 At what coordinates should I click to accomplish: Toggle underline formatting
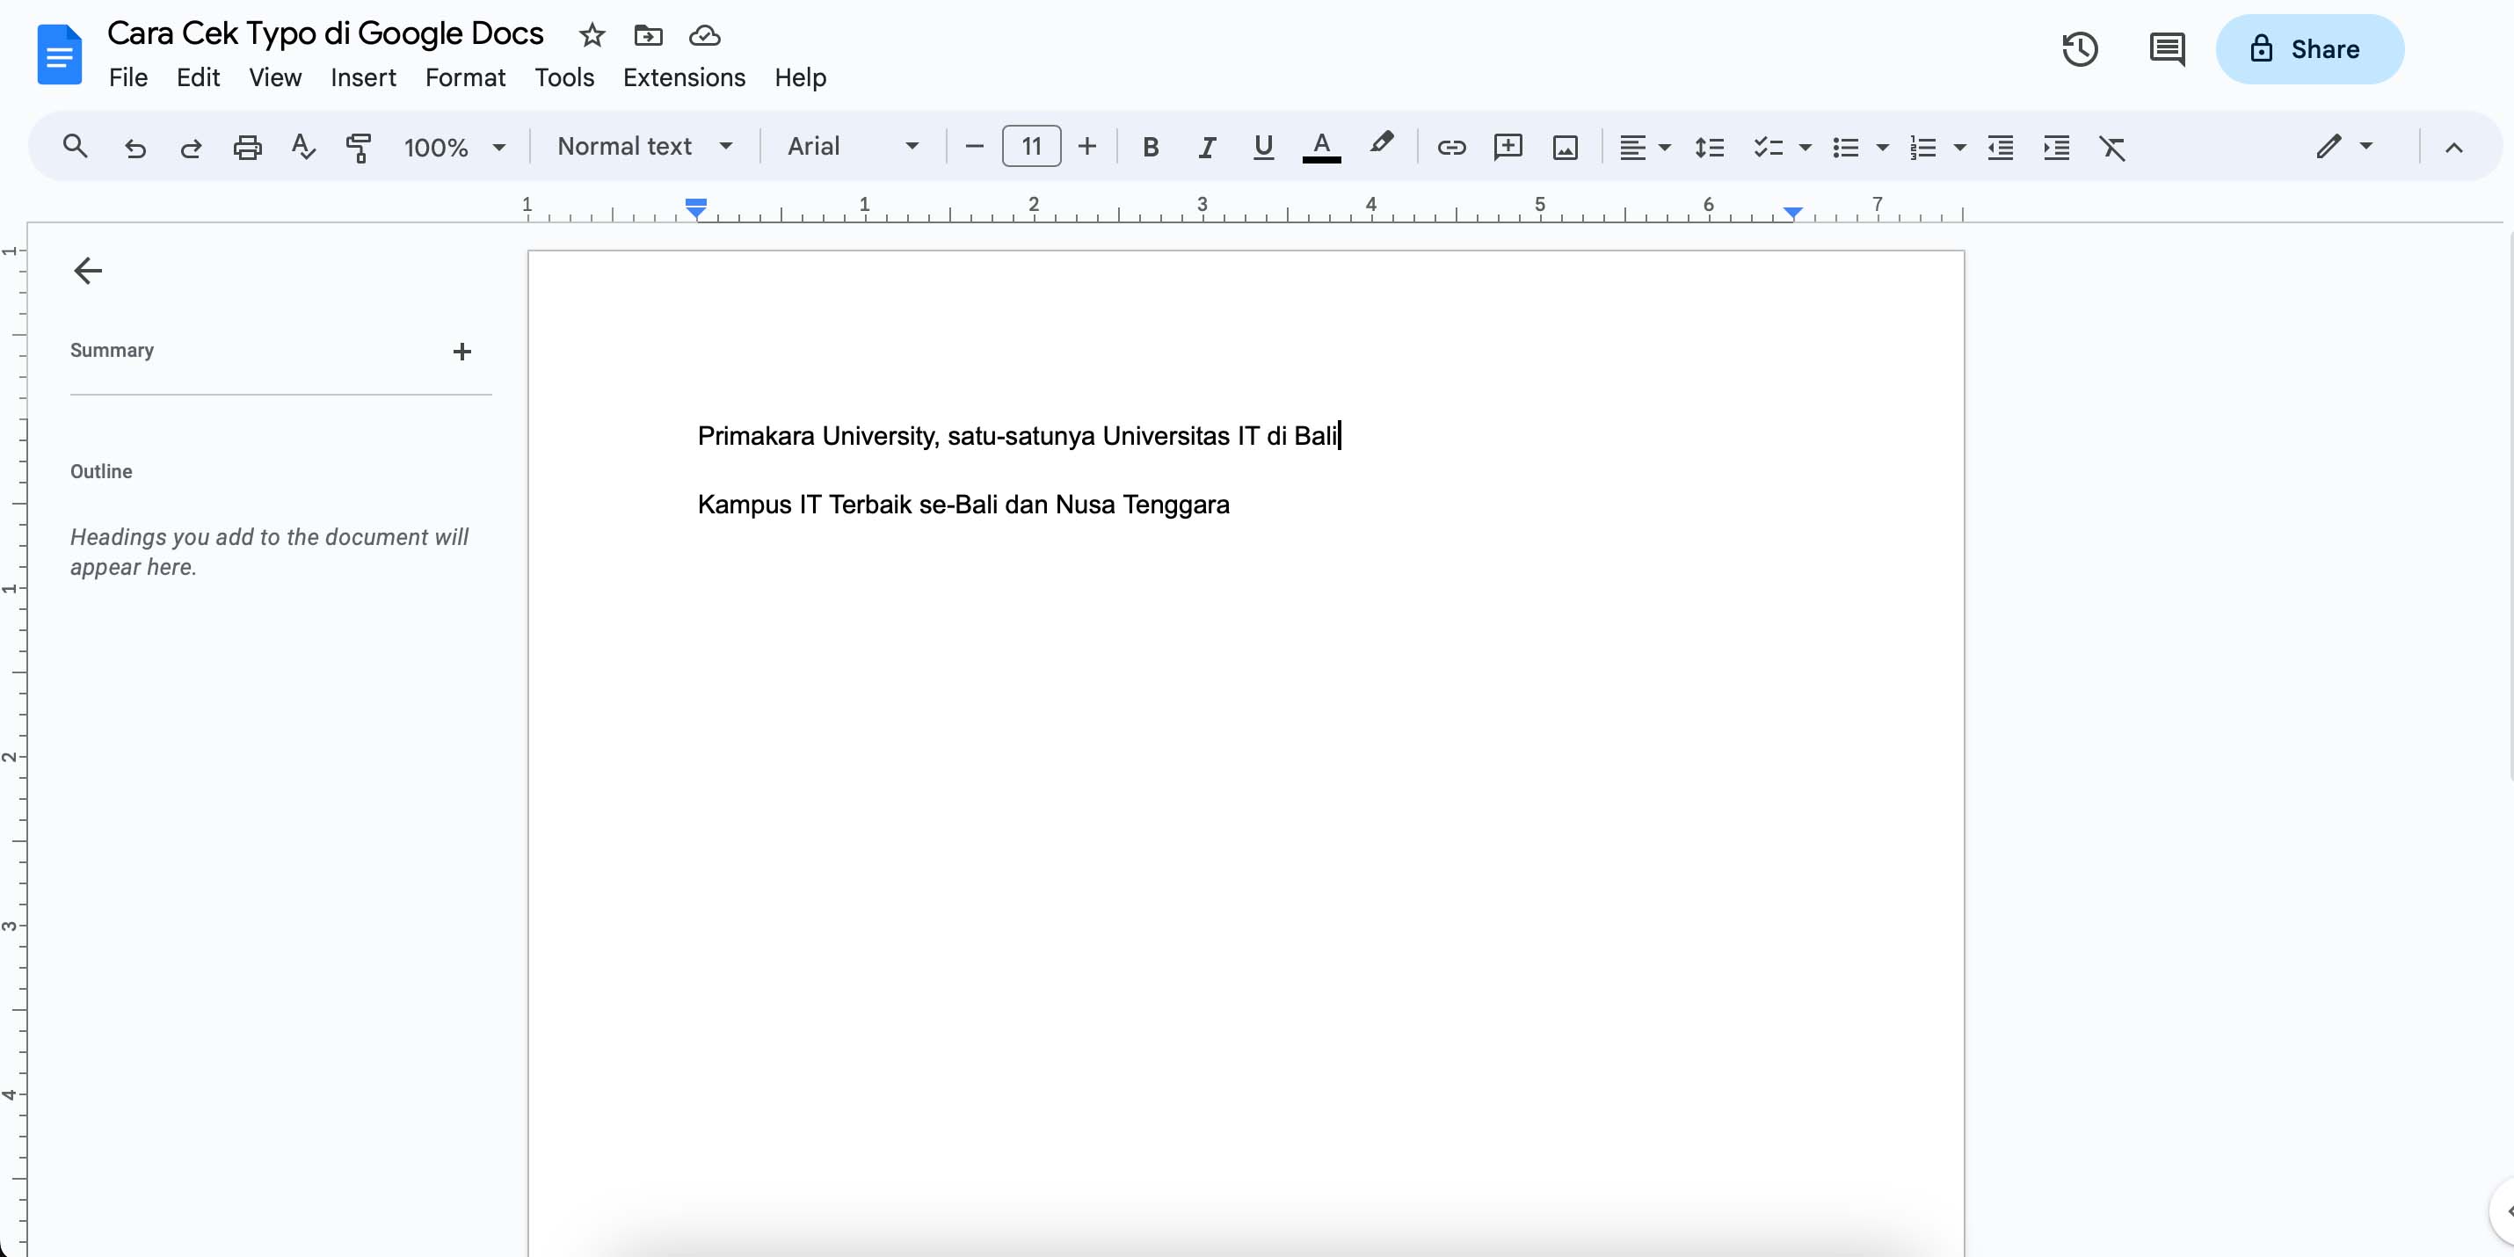point(1263,148)
